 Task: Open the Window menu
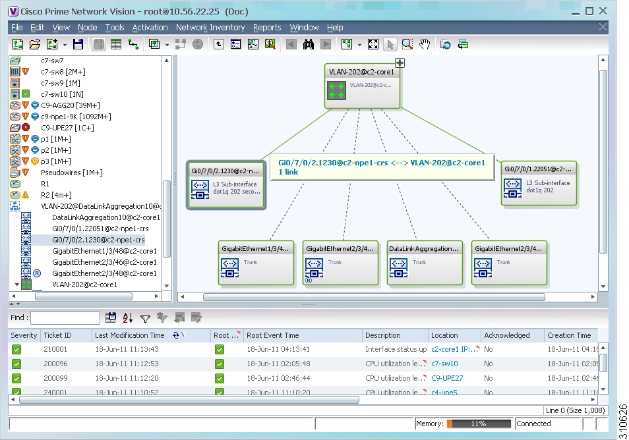point(305,27)
